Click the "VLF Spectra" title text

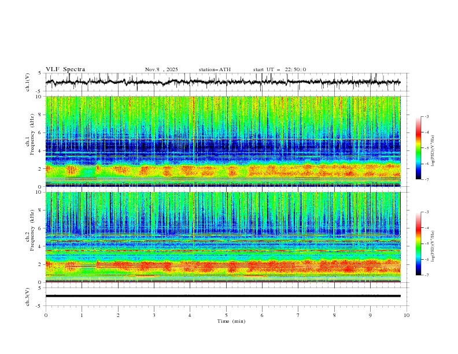click(65, 69)
